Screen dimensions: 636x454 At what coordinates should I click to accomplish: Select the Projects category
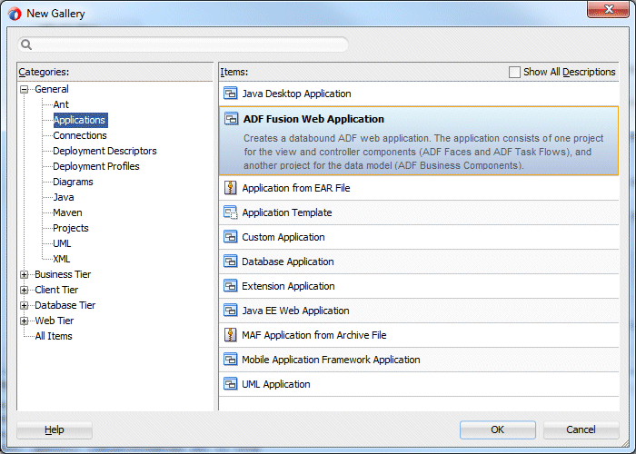point(71,228)
